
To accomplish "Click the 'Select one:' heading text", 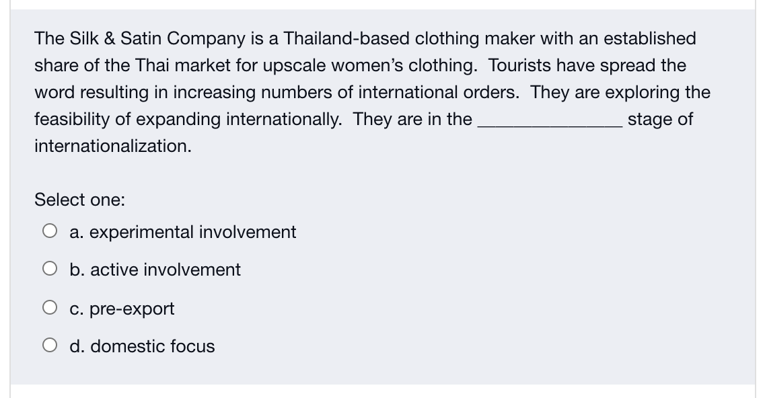I will (79, 200).
